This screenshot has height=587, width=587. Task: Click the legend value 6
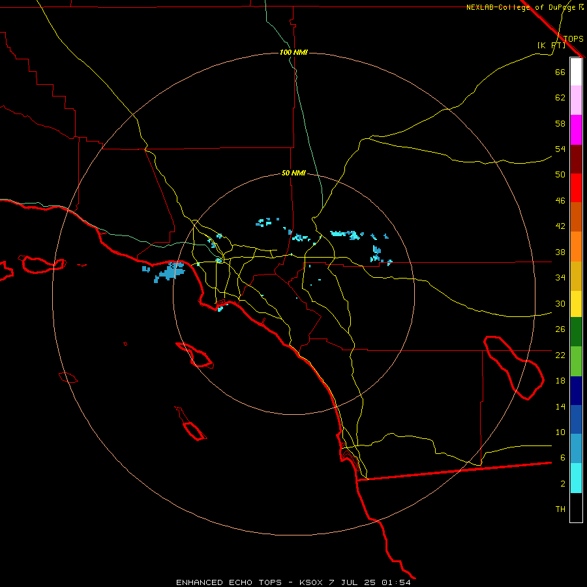562,458
